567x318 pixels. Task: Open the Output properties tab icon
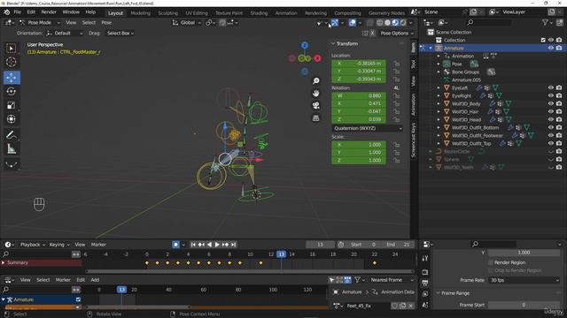pos(425,283)
